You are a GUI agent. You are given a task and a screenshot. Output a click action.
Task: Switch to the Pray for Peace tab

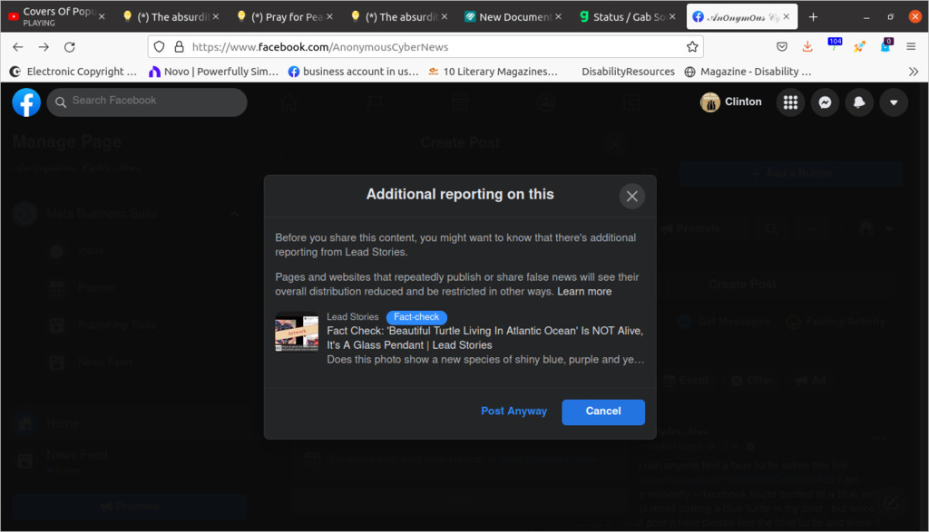(283, 17)
